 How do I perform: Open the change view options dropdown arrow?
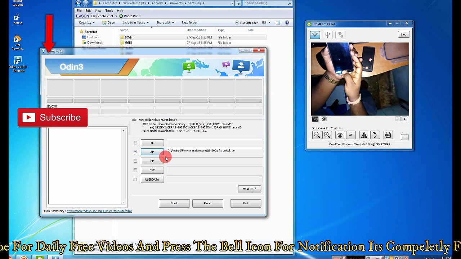(269, 23)
